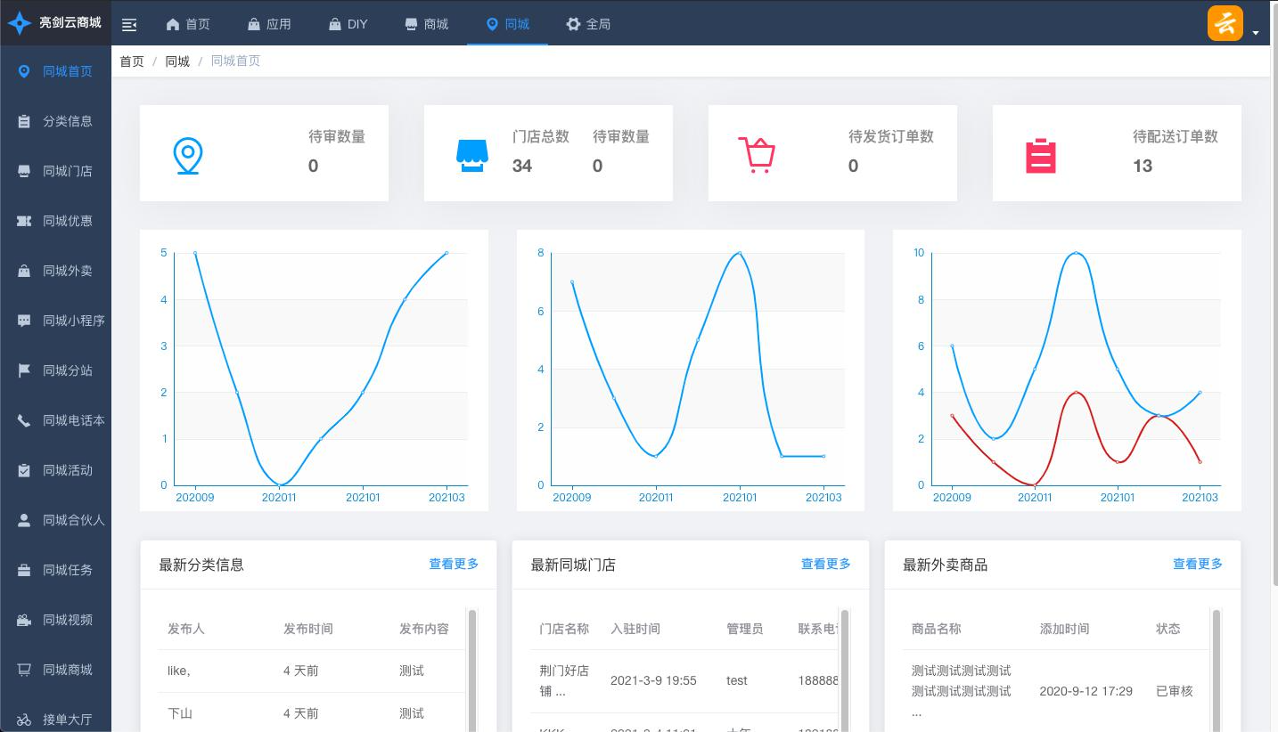Click the location pin icon beside 同城首页

[x=24, y=71]
